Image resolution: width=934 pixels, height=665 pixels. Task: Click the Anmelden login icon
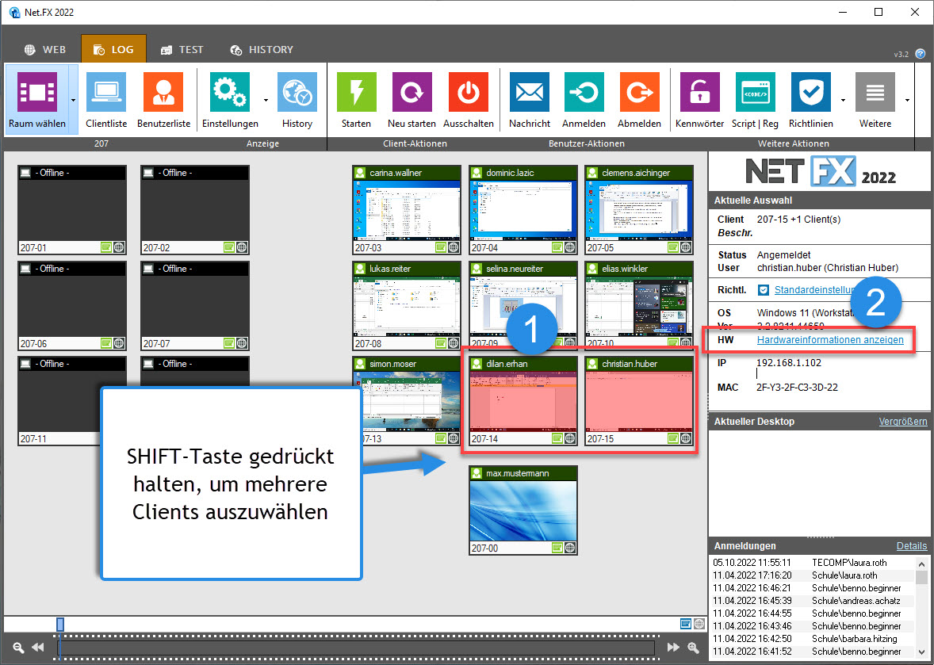584,92
